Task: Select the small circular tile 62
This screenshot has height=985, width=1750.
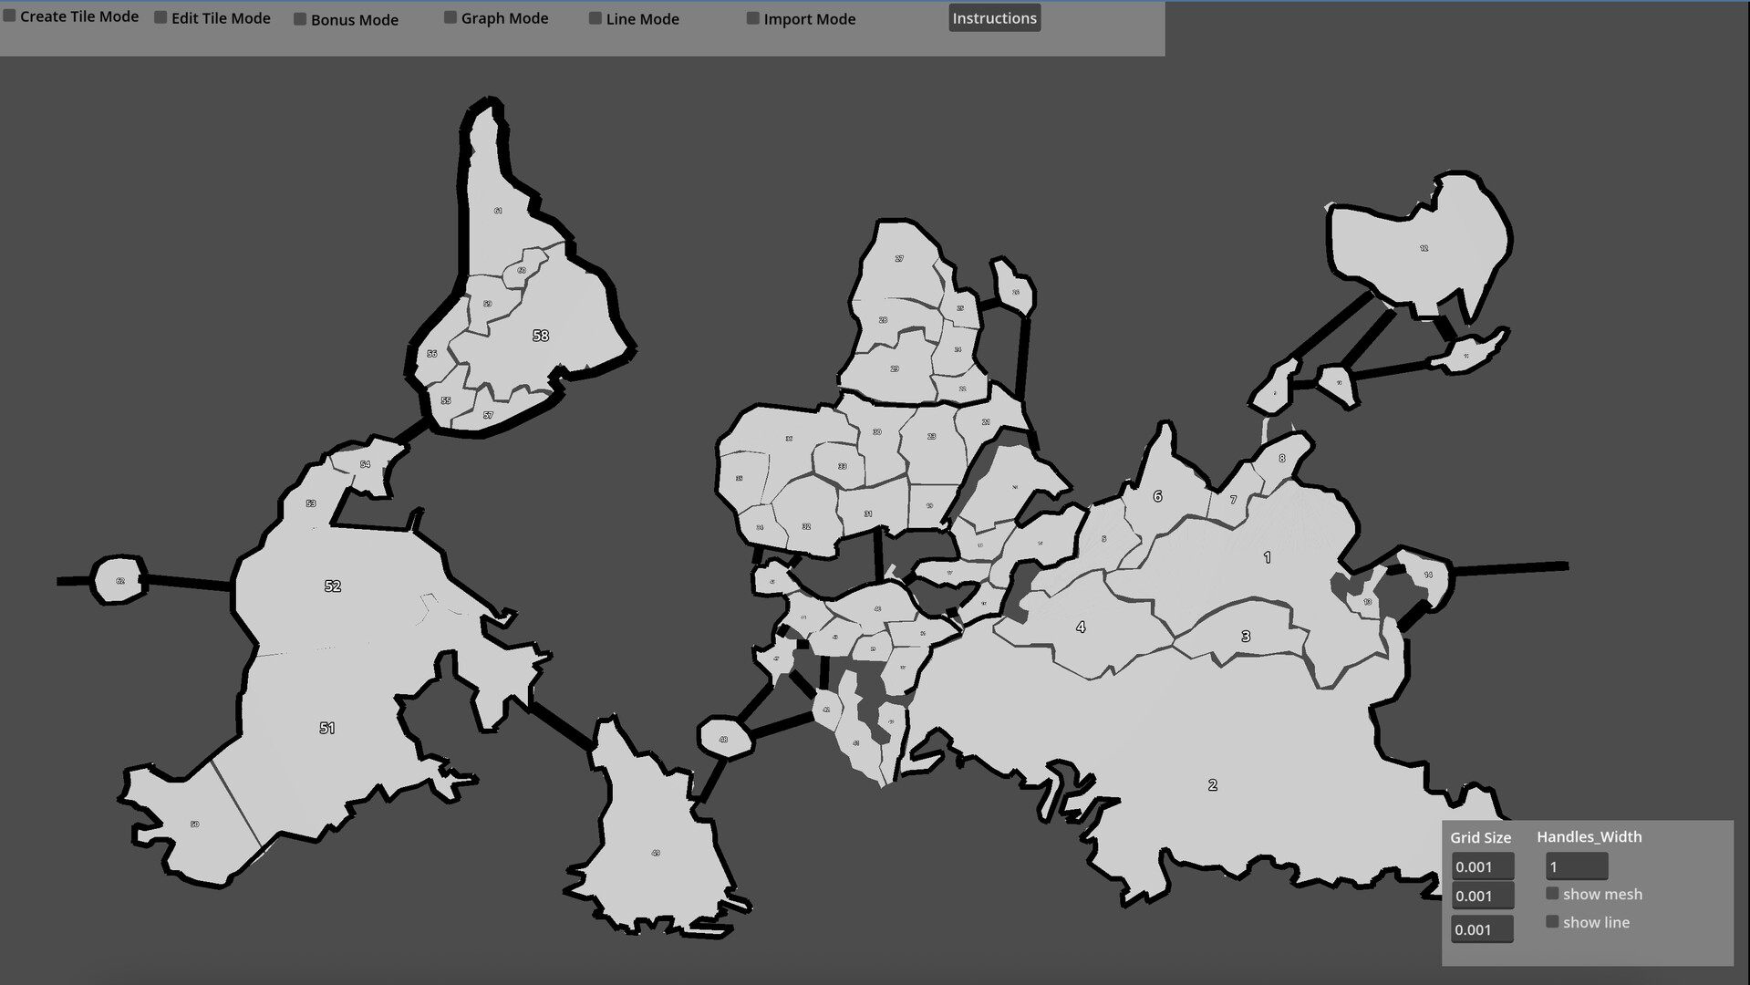Action: (x=119, y=580)
